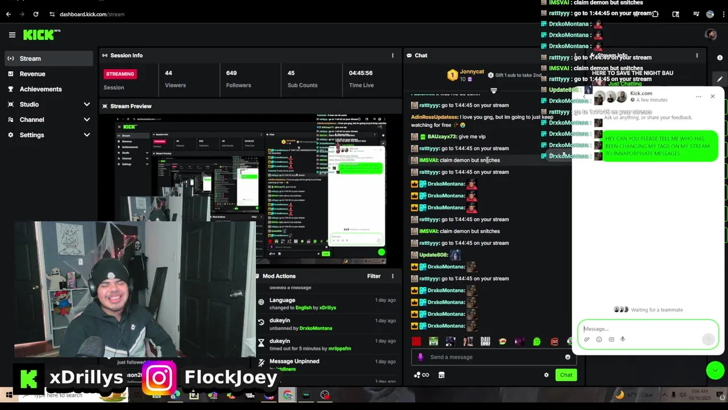728x410 pixels.
Task: Open the Mod Actions Filter
Action: point(374,276)
